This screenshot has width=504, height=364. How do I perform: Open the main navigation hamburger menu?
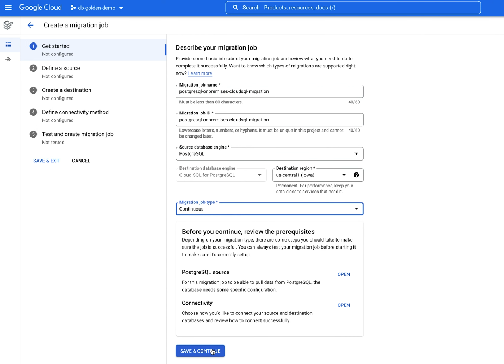click(8, 7)
